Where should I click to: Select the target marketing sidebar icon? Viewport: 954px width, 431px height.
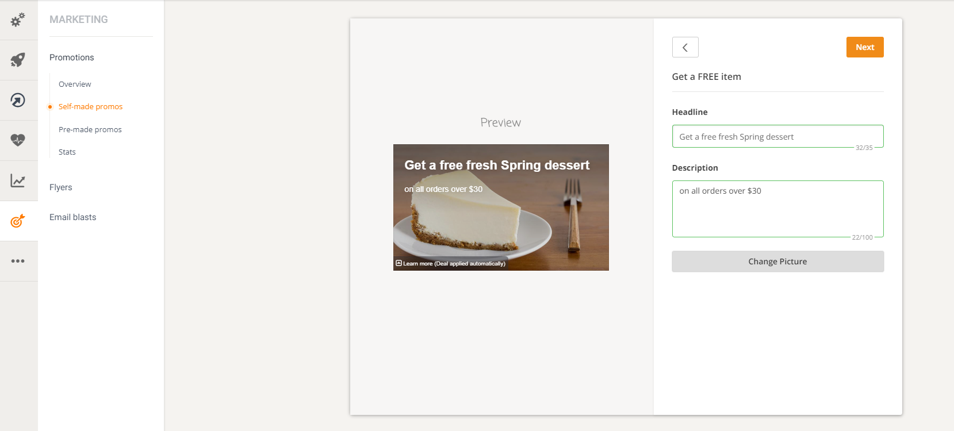18,221
